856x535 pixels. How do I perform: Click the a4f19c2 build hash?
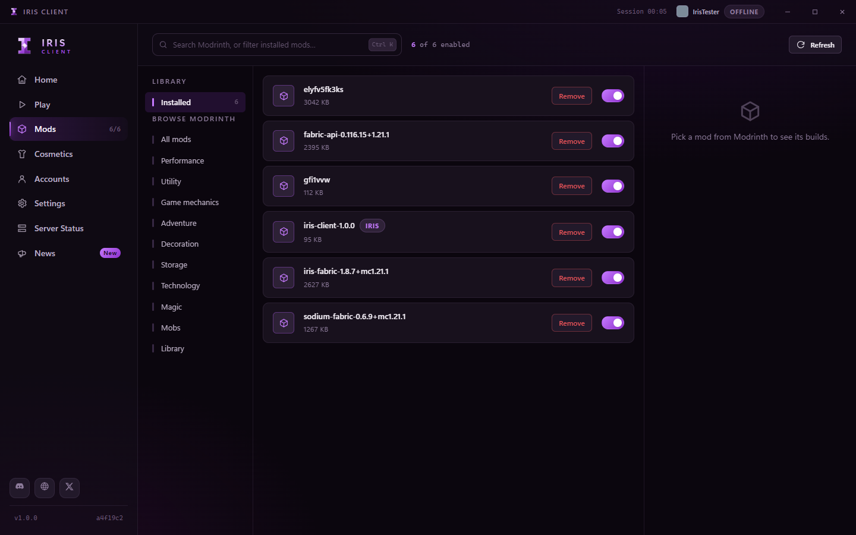pyautogui.click(x=110, y=518)
